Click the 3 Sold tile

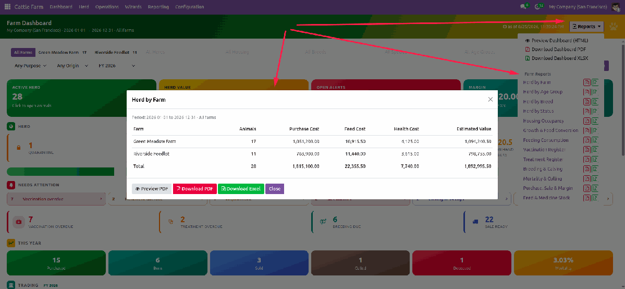pos(259,263)
